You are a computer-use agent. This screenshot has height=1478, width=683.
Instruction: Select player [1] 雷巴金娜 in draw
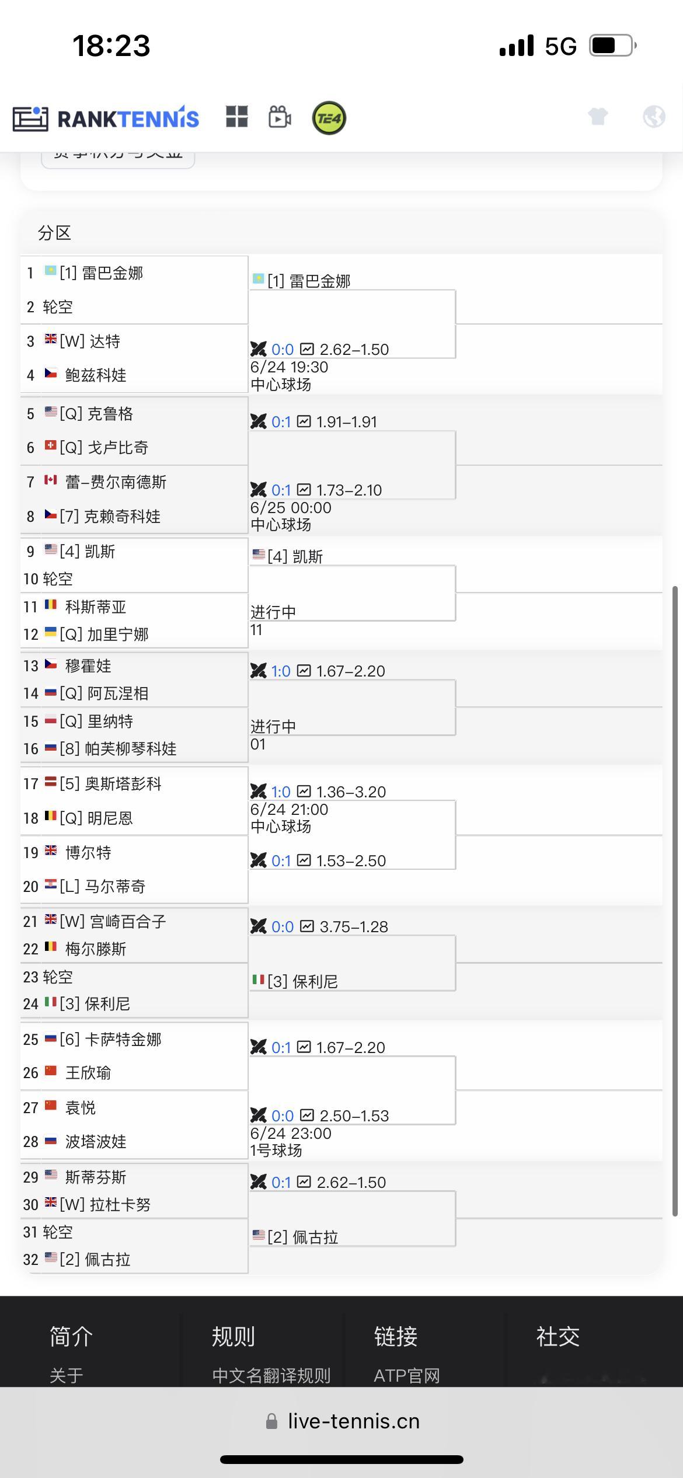102,273
